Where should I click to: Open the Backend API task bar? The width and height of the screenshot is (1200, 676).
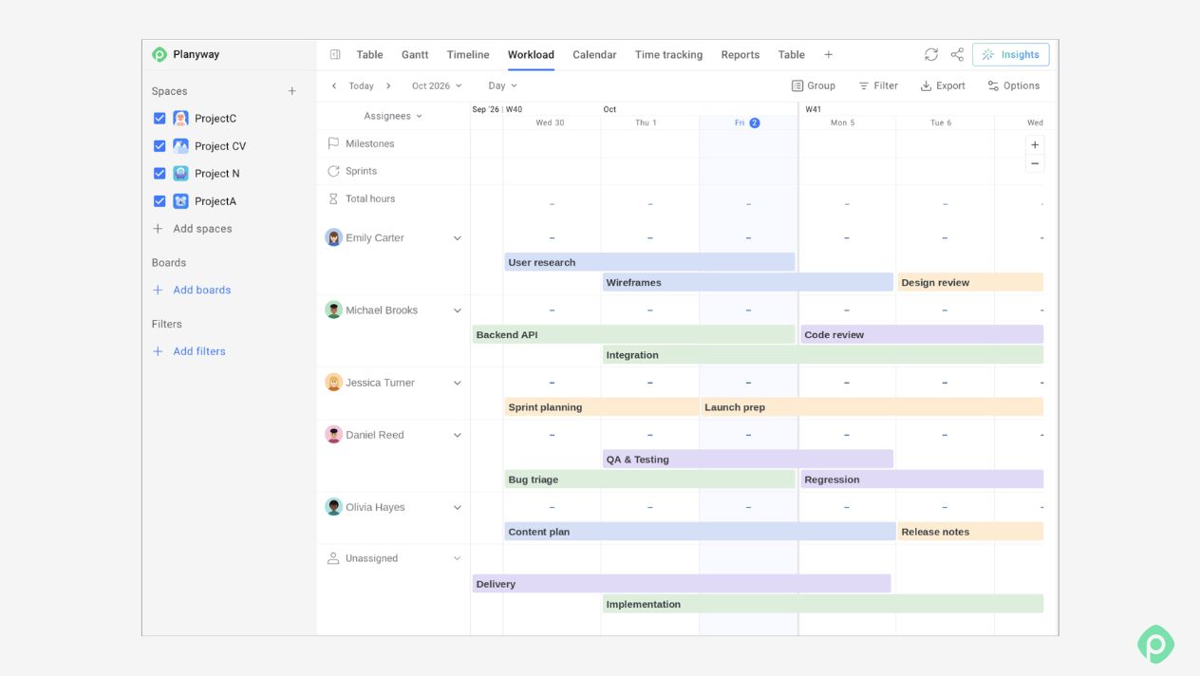633,334
